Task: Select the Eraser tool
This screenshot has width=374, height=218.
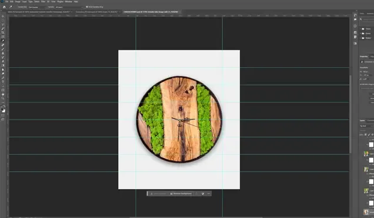Action: (x=3, y=61)
